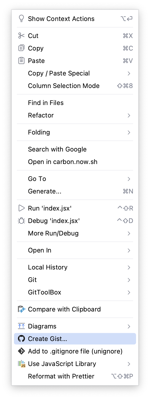Choose Search with Google
Image resolution: width=150 pixels, height=399 pixels.
coord(57,149)
